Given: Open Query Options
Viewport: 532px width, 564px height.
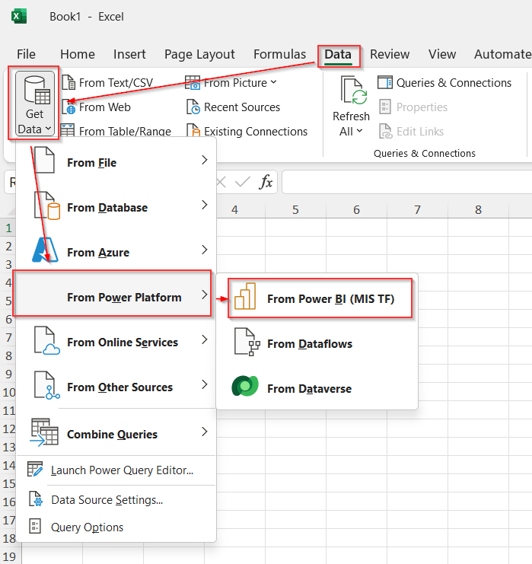Looking at the screenshot, I should (87, 527).
